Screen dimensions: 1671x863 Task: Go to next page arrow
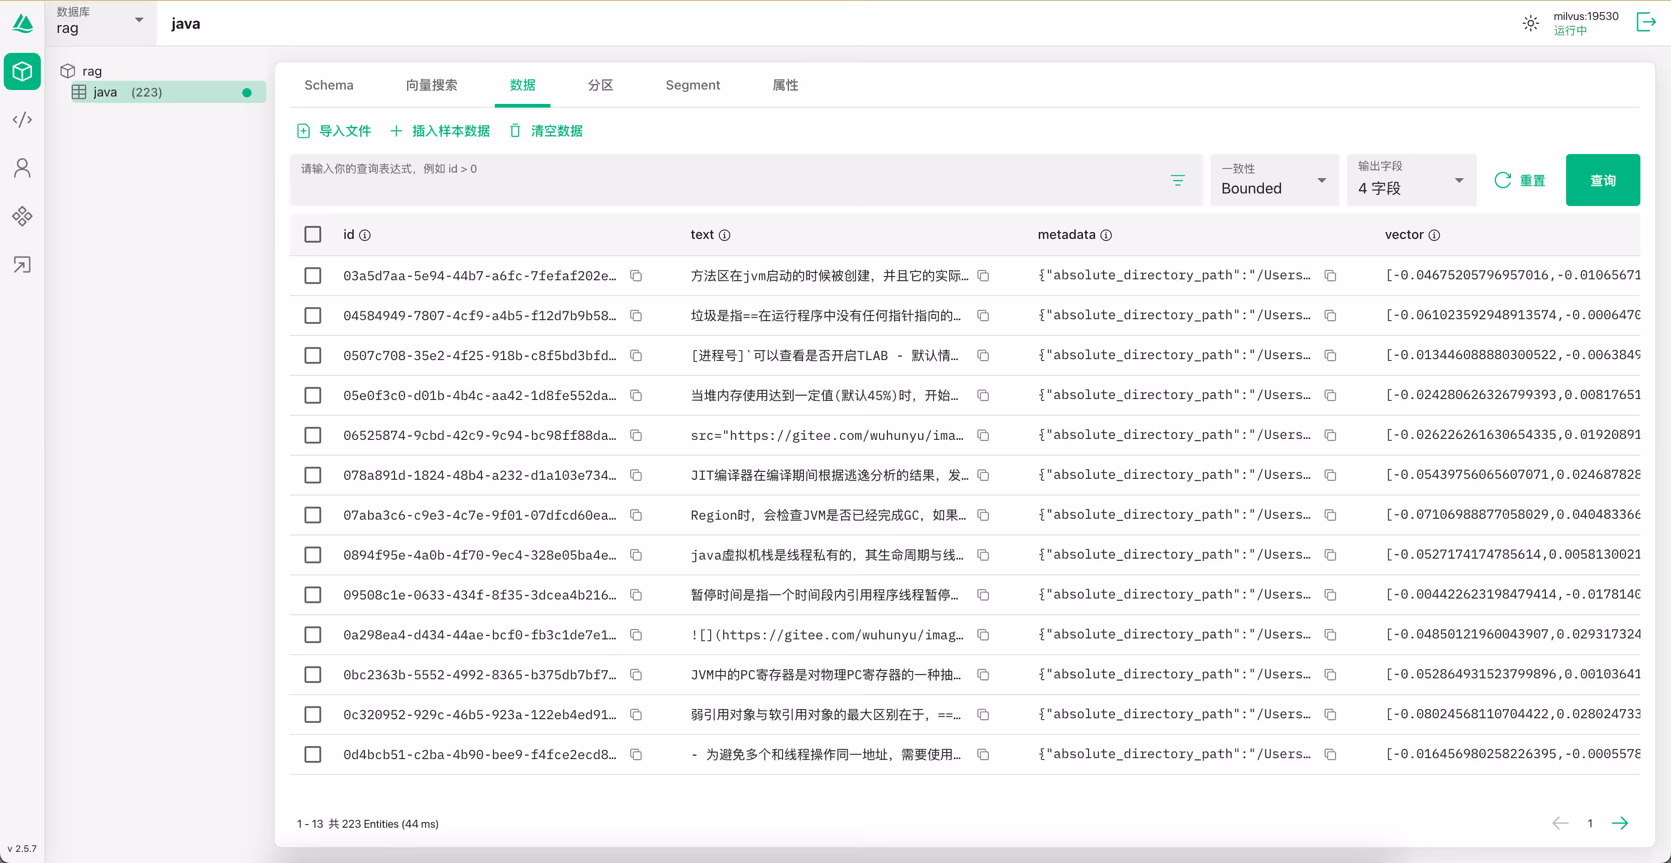pyautogui.click(x=1620, y=823)
